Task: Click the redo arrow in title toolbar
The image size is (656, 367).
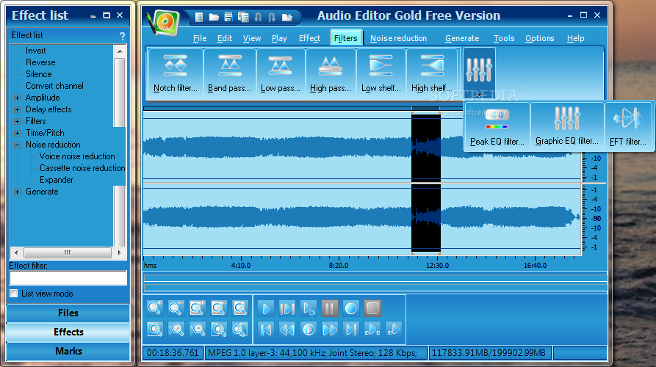Action: [x=272, y=17]
